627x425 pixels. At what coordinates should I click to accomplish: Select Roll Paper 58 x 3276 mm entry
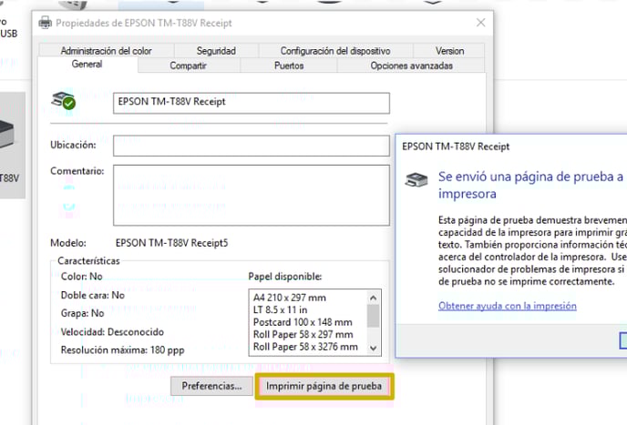[x=305, y=347]
